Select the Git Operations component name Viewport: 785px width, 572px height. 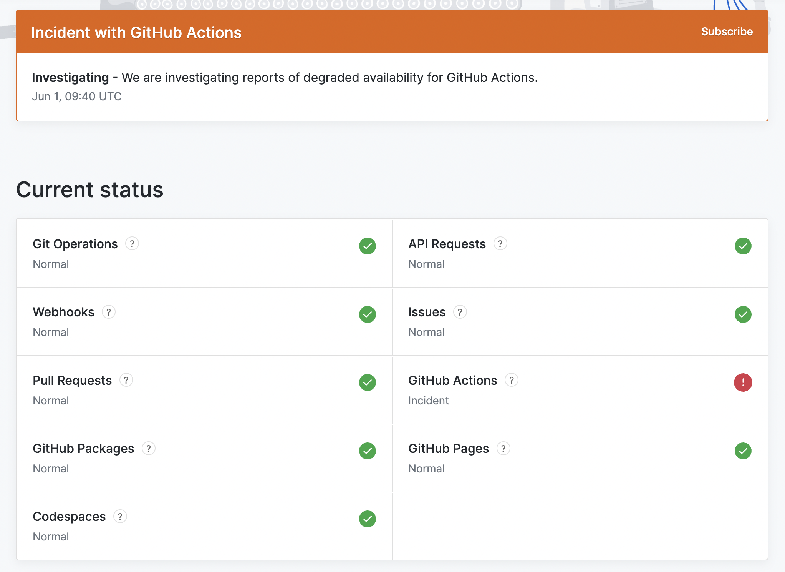coord(75,244)
